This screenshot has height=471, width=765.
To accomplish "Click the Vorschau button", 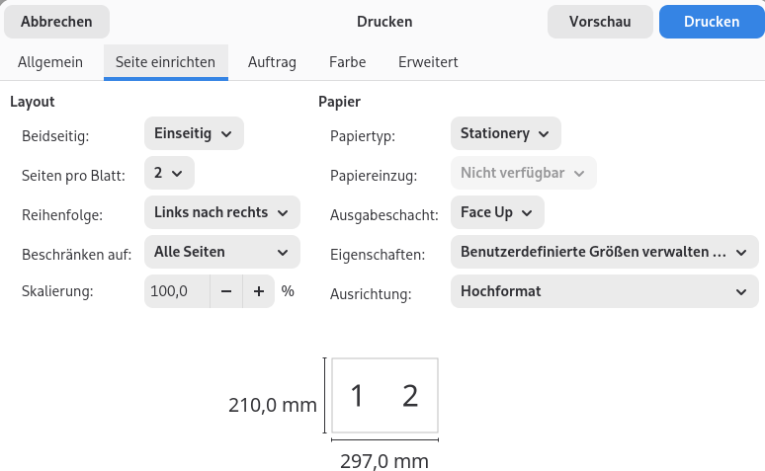I will pos(600,22).
